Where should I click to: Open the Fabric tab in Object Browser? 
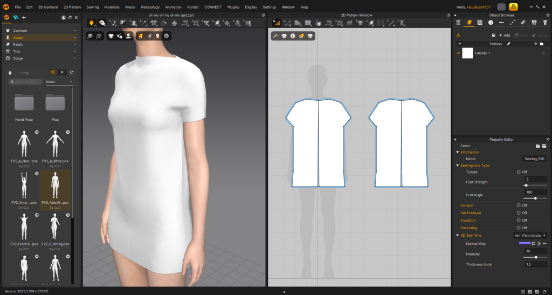click(x=469, y=23)
